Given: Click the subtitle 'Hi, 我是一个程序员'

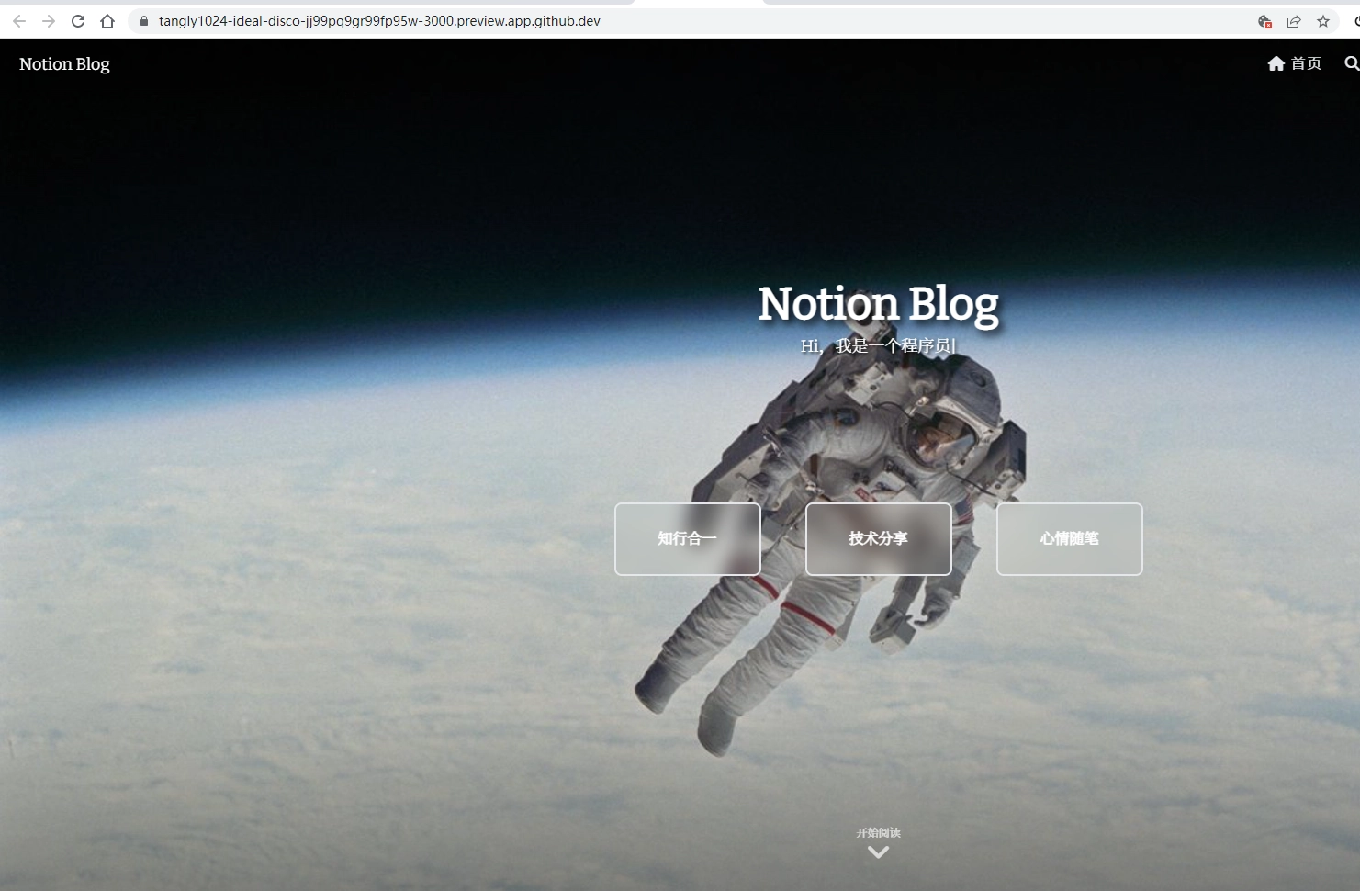Looking at the screenshot, I should [x=877, y=346].
